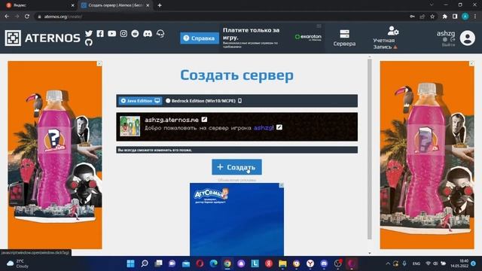Edit server address ashzg.aternos.me pencil
This screenshot has width=482, height=271.
click(x=204, y=119)
